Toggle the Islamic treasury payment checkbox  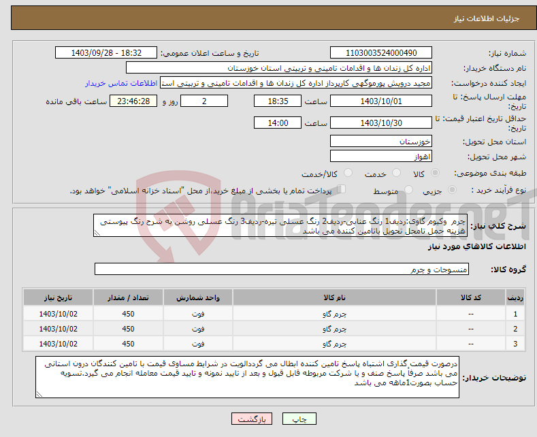341,189
